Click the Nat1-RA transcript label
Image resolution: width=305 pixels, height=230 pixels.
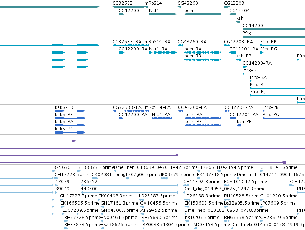click(x=158, y=49)
